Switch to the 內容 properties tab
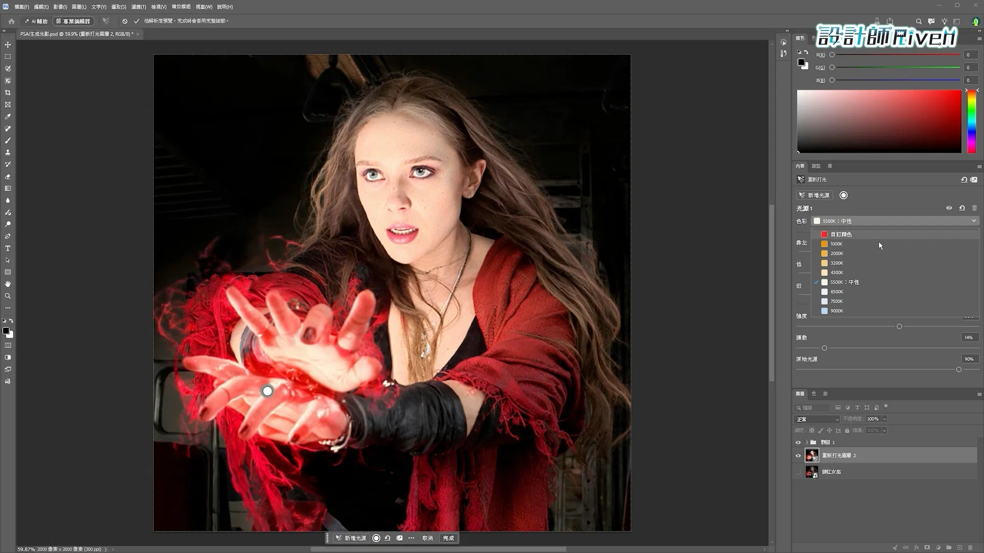Screen dimensions: 984x553 [800, 166]
